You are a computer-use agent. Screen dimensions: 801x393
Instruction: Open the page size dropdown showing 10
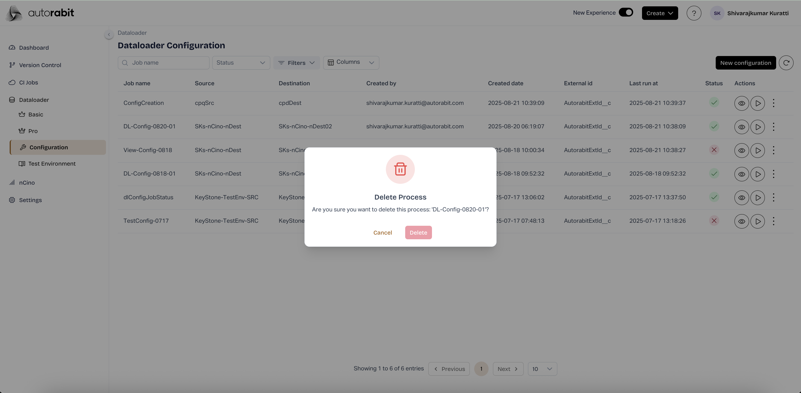coord(542,369)
